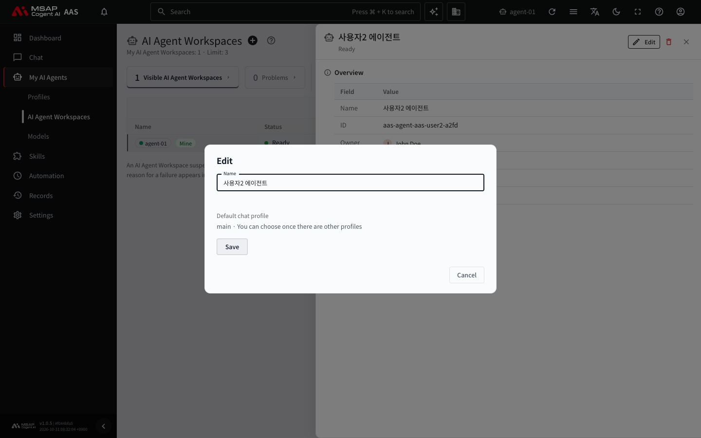Open the user account icon

[x=681, y=12]
